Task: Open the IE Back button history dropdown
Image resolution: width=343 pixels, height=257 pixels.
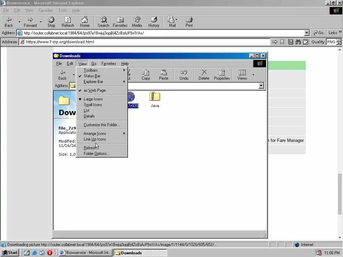Action: tap(19, 22)
